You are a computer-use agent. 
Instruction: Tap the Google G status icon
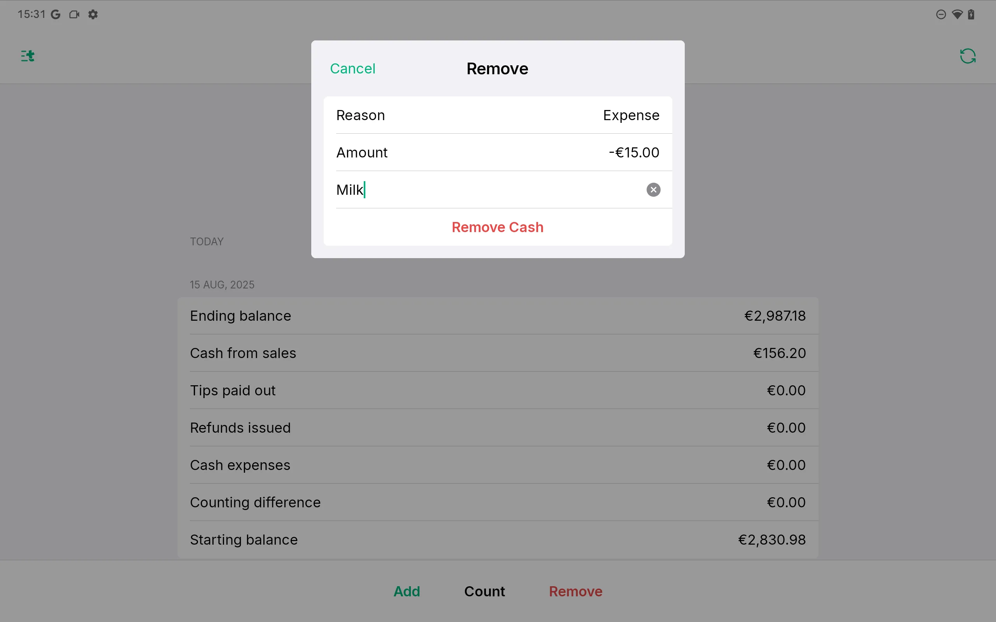pyautogui.click(x=56, y=14)
